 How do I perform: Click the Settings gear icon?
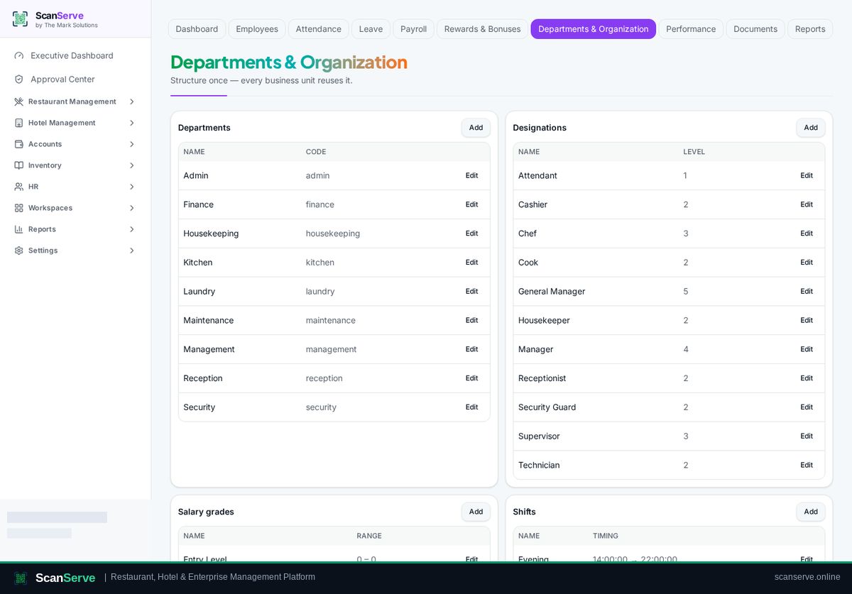coord(19,251)
